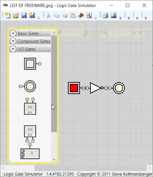Save the current circuit

pos(24,15)
